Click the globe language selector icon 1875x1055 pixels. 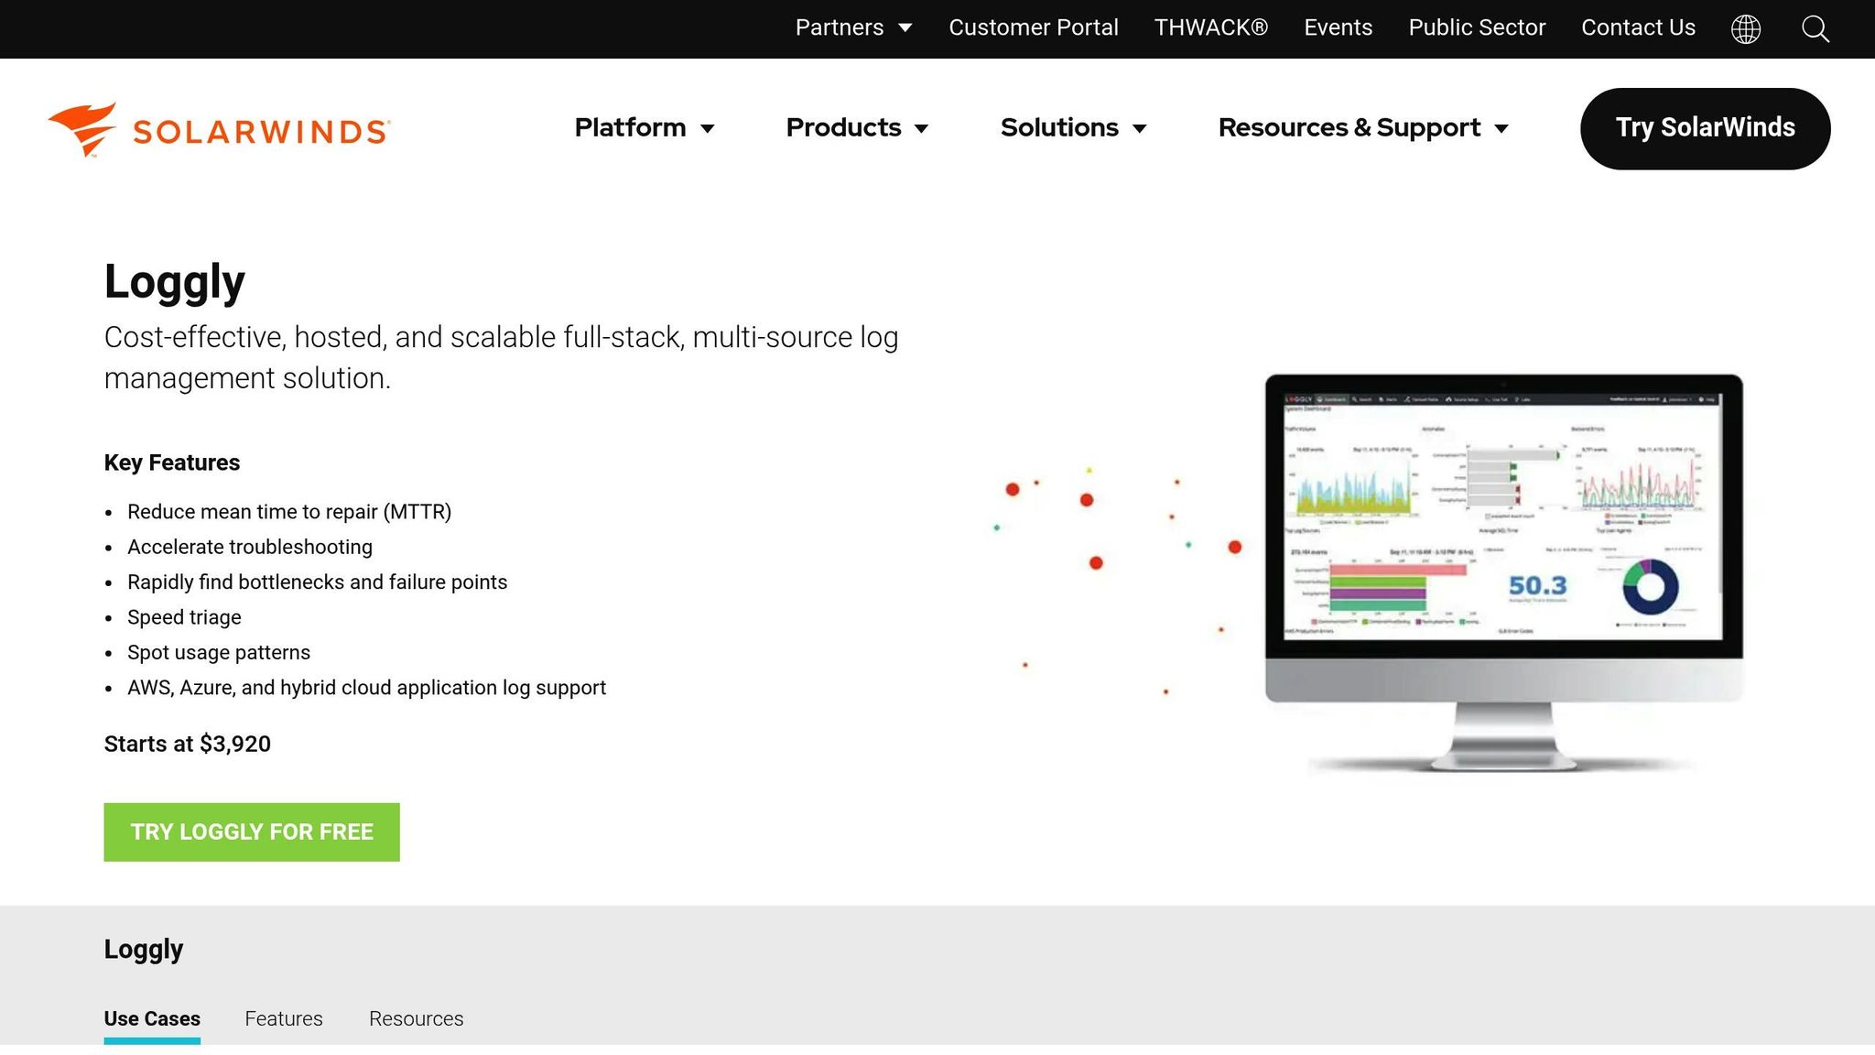(x=1745, y=28)
